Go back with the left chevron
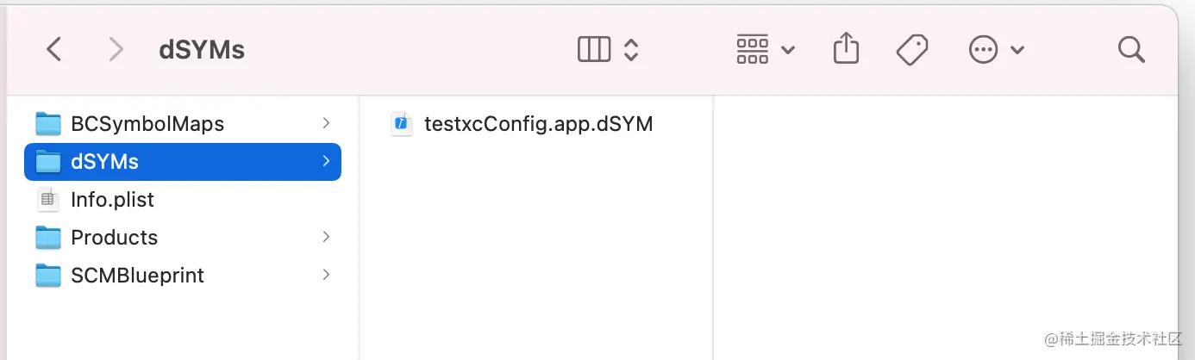This screenshot has height=360, width=1195. (53, 50)
